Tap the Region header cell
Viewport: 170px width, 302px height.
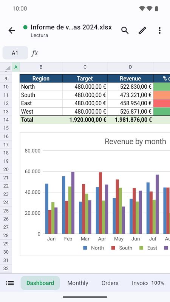(41, 79)
